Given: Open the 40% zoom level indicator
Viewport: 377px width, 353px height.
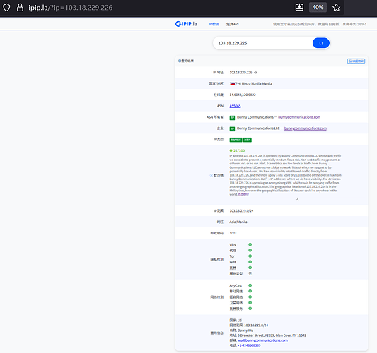Looking at the screenshot, I should (318, 8).
